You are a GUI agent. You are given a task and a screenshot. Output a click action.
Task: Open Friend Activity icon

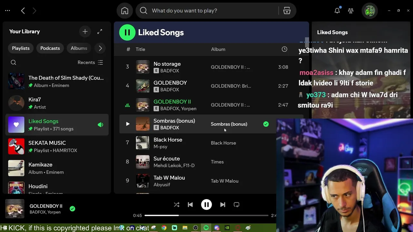[351, 11]
